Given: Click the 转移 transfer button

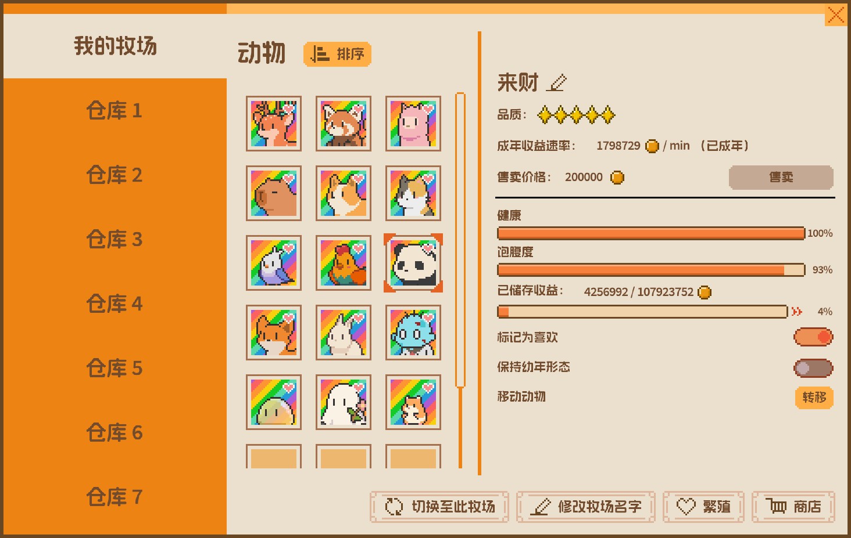Looking at the screenshot, I should [x=814, y=398].
